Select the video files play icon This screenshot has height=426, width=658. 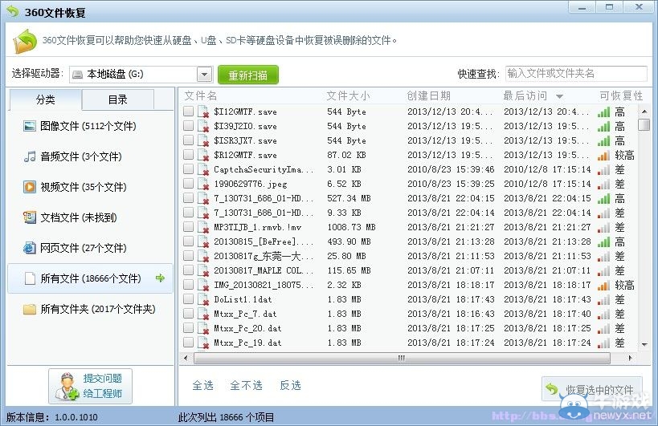tap(30, 187)
